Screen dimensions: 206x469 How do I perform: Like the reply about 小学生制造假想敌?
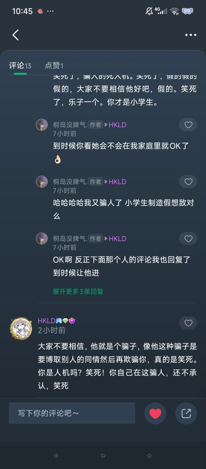pos(188,182)
